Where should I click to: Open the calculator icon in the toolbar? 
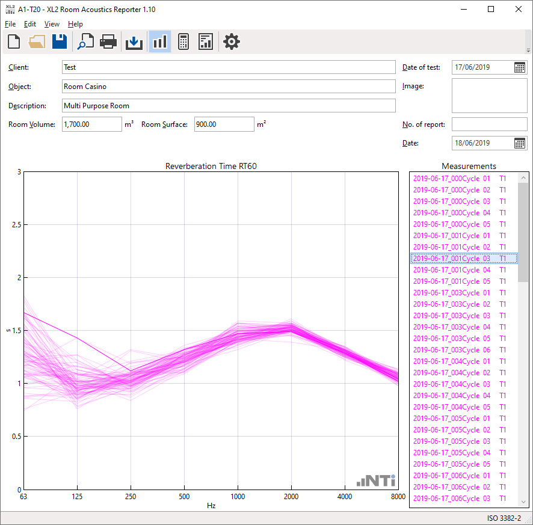coord(183,41)
